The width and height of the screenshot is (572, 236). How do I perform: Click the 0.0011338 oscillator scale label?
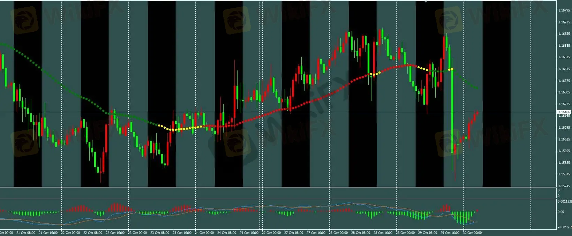click(x=564, y=201)
